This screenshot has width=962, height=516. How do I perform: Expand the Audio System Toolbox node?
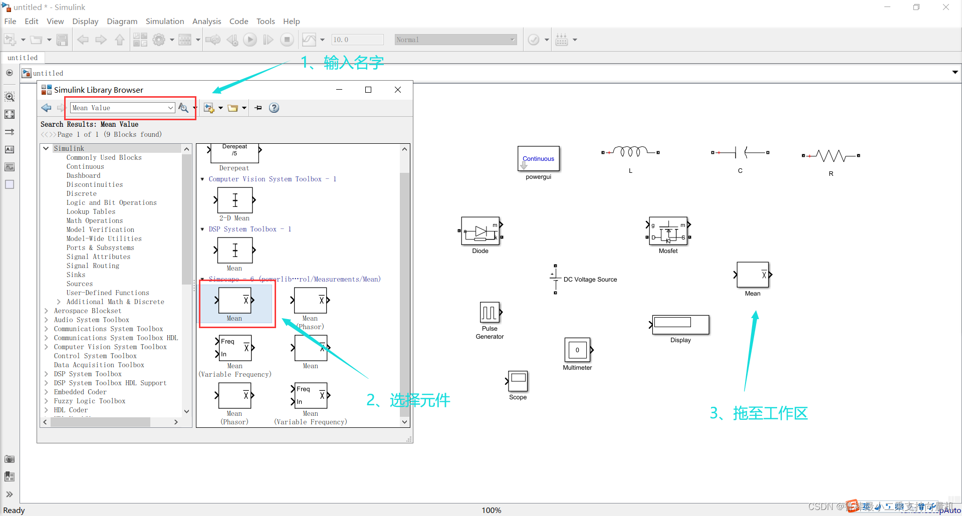pos(46,320)
